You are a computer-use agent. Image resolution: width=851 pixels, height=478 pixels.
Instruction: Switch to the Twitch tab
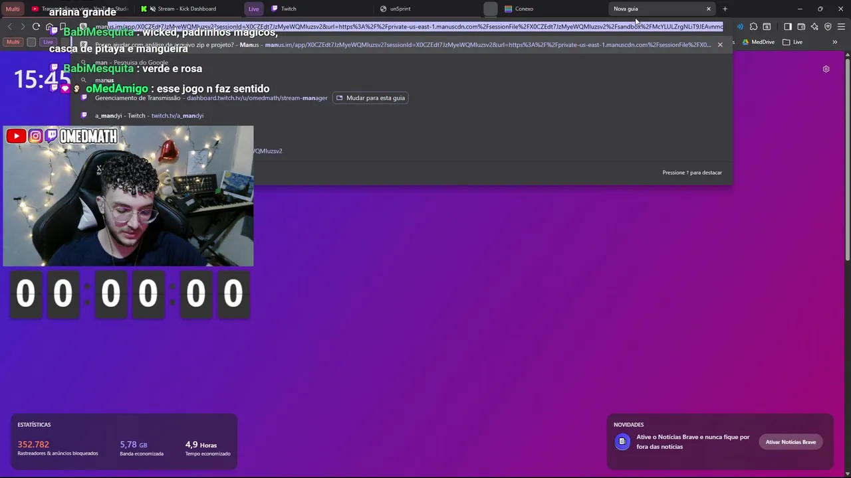pyautogui.click(x=319, y=9)
